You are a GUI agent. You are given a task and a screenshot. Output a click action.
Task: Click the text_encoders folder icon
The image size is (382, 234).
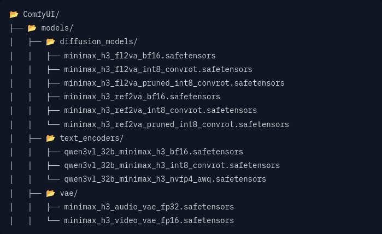(x=50, y=139)
